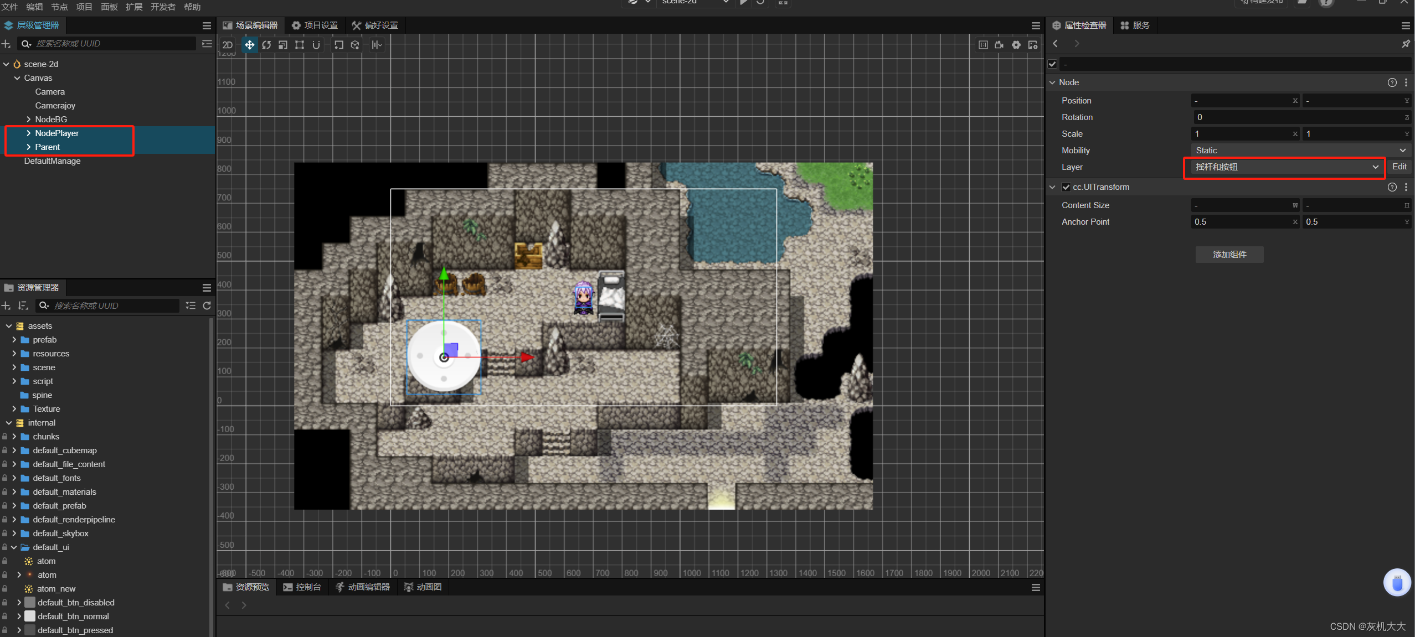This screenshot has width=1415, height=637.
Task: Add new asset with plus icon in assets panel
Action: coord(6,305)
